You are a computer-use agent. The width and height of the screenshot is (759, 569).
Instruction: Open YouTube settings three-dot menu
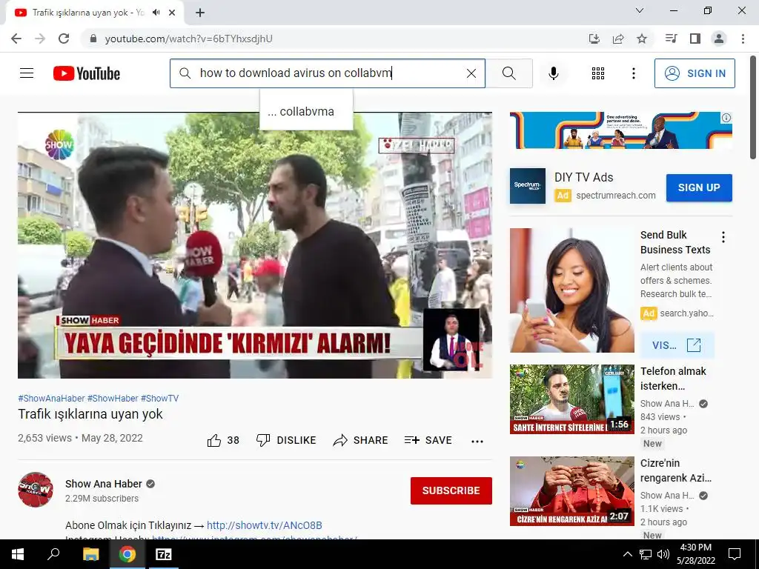pyautogui.click(x=633, y=73)
